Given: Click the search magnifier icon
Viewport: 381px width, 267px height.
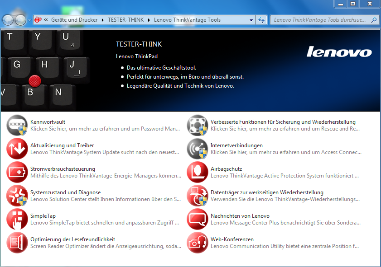Looking at the screenshot, I should click(374, 20).
